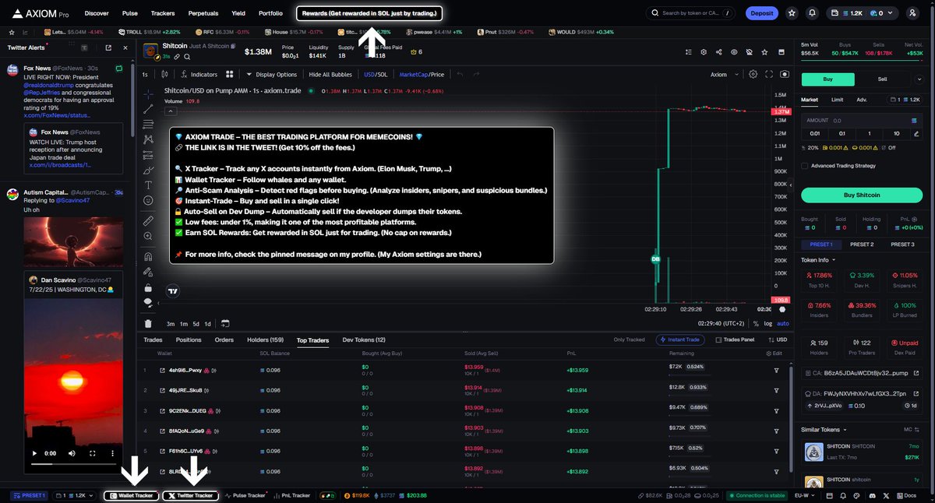Switch MarketCap/Price chart mode

422,75
